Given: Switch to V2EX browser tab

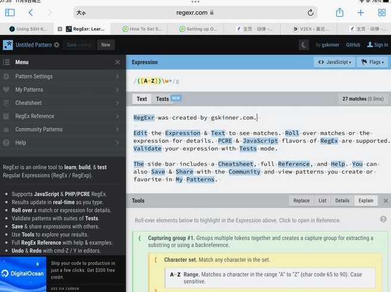Looking at the screenshot, I should point(311,29).
